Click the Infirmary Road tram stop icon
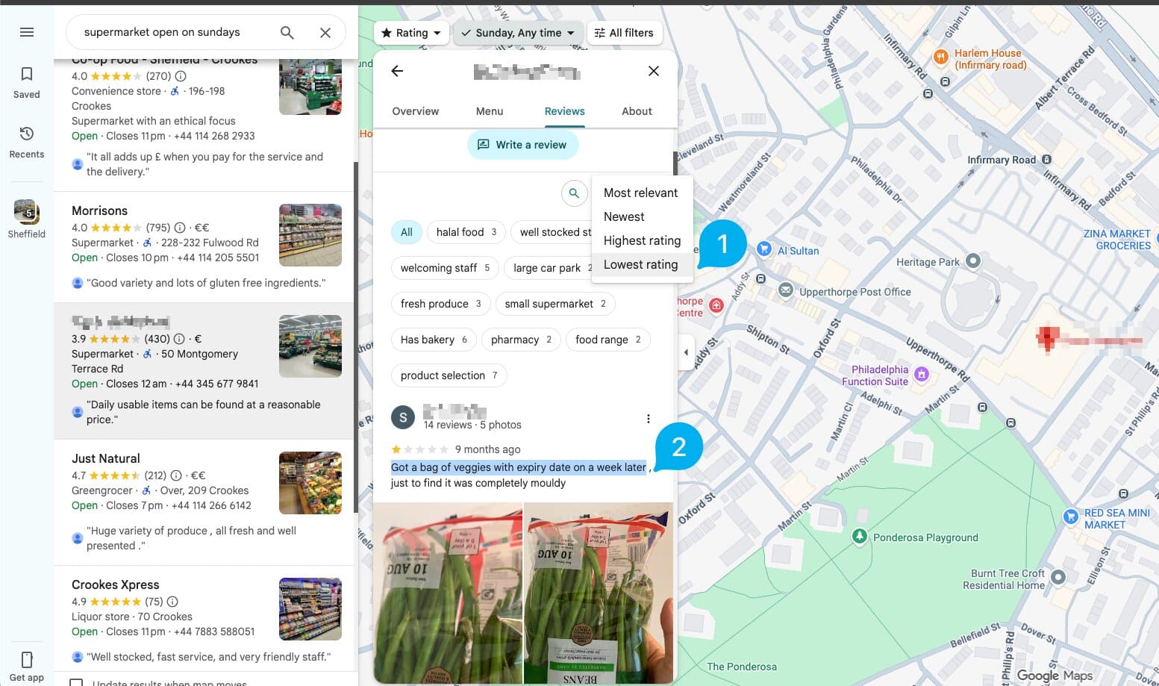1159x686 pixels. (1046, 160)
